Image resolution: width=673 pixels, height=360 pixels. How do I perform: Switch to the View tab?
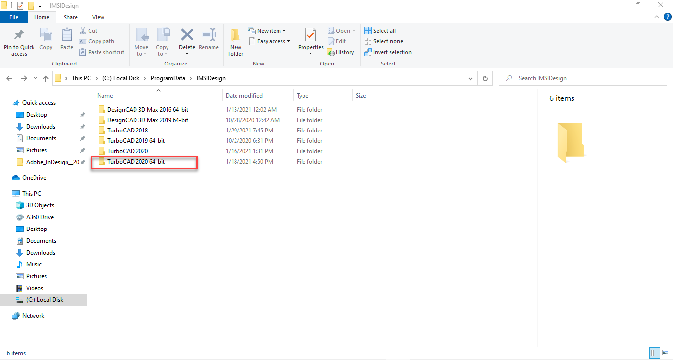[98, 17]
